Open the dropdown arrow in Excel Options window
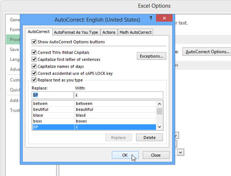The image size is (231, 176). (180, 153)
